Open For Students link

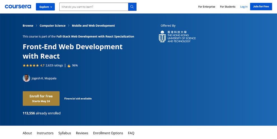tap(228, 7)
